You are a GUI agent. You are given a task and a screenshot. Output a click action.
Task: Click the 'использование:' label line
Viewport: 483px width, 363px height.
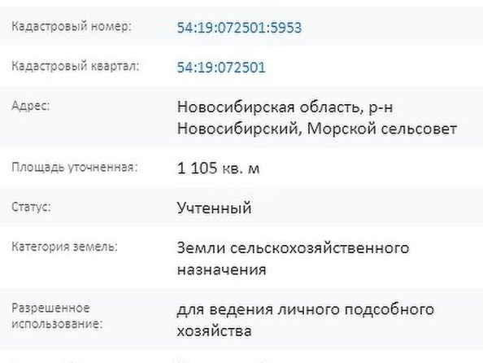[x=57, y=324]
